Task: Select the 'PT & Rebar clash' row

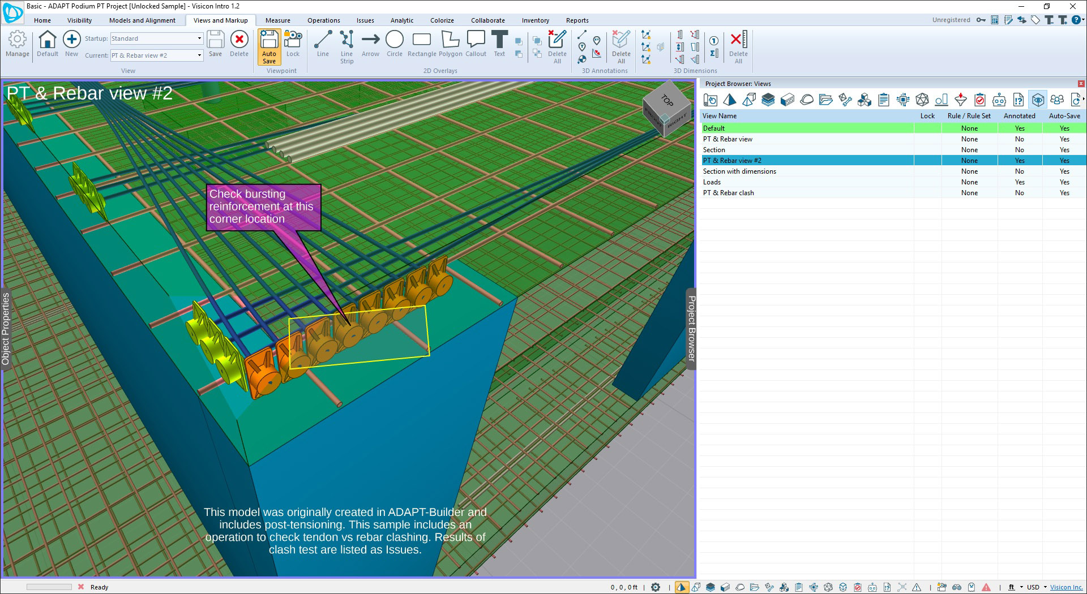Action: click(893, 193)
